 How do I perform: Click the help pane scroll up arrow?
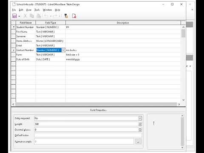[182, 116]
